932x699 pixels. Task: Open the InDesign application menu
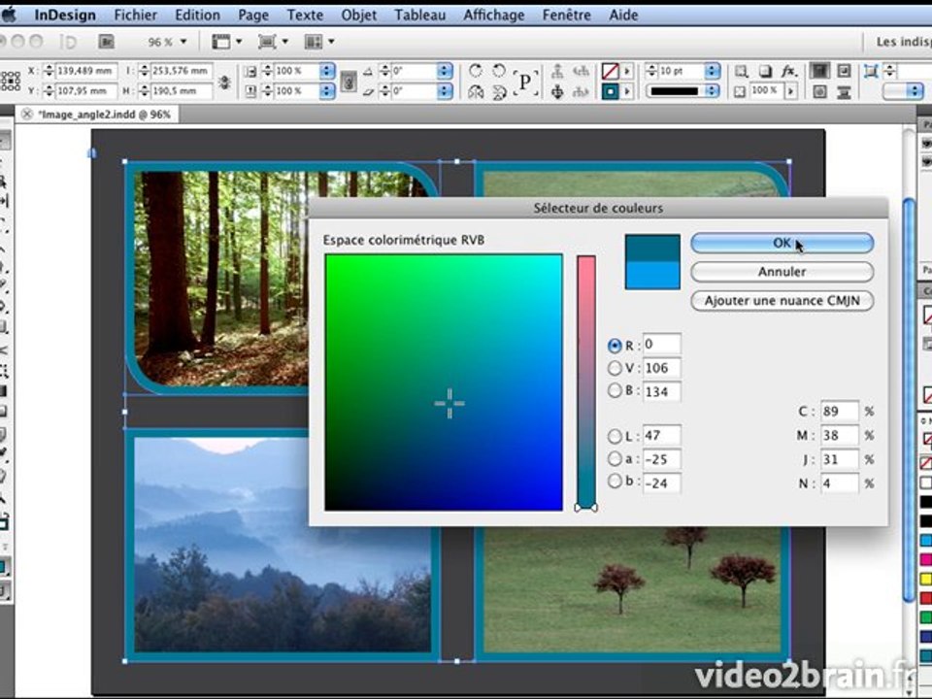(65, 15)
